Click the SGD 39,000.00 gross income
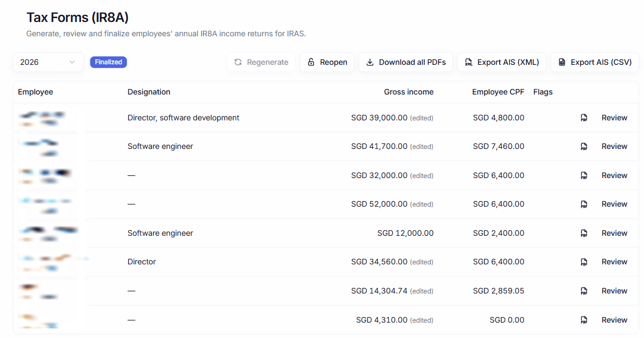 pos(379,118)
